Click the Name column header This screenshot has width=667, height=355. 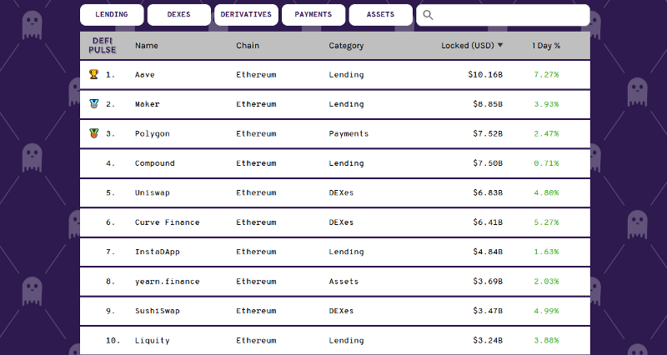tap(147, 46)
